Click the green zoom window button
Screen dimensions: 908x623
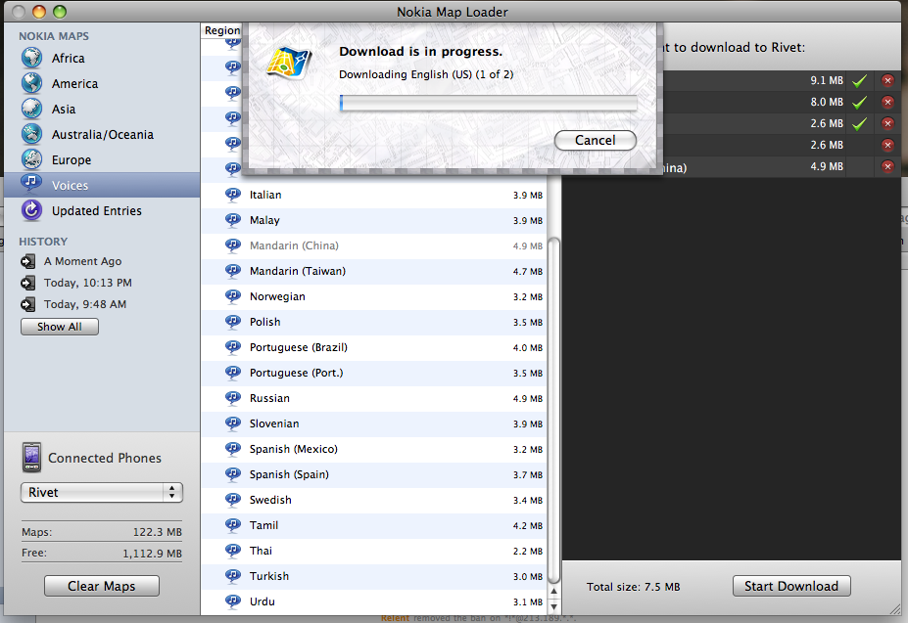click(x=60, y=12)
